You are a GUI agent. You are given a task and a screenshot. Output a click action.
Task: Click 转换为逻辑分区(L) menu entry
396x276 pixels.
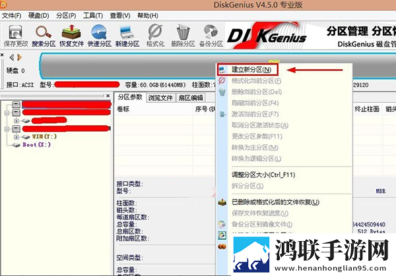[x=256, y=159]
